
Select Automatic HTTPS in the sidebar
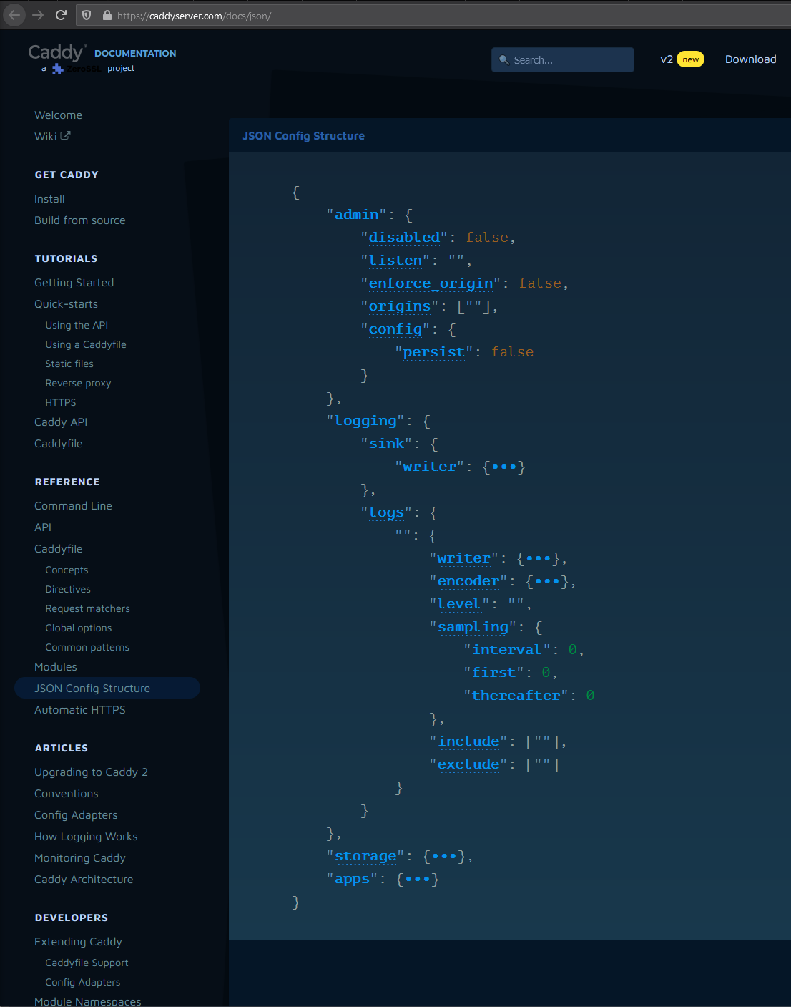(x=79, y=709)
